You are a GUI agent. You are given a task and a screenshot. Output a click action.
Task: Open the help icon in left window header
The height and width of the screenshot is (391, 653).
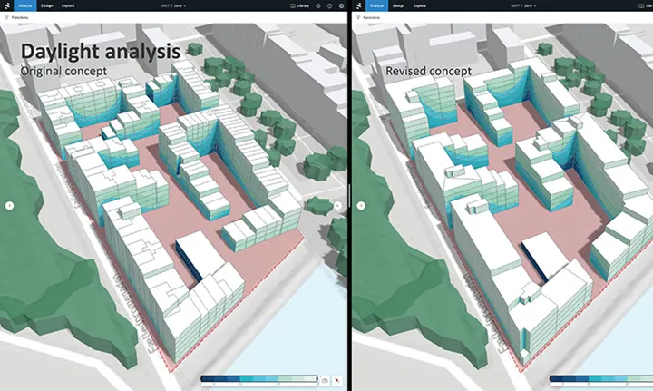330,5
